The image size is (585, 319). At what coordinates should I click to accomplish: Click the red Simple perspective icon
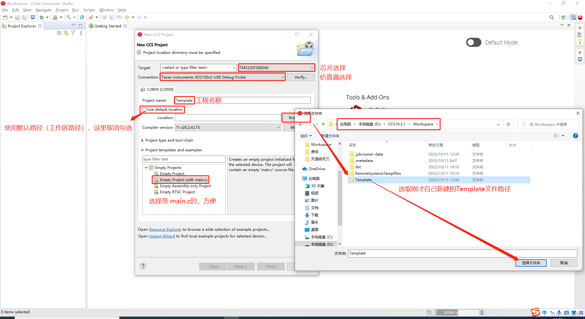580,17
